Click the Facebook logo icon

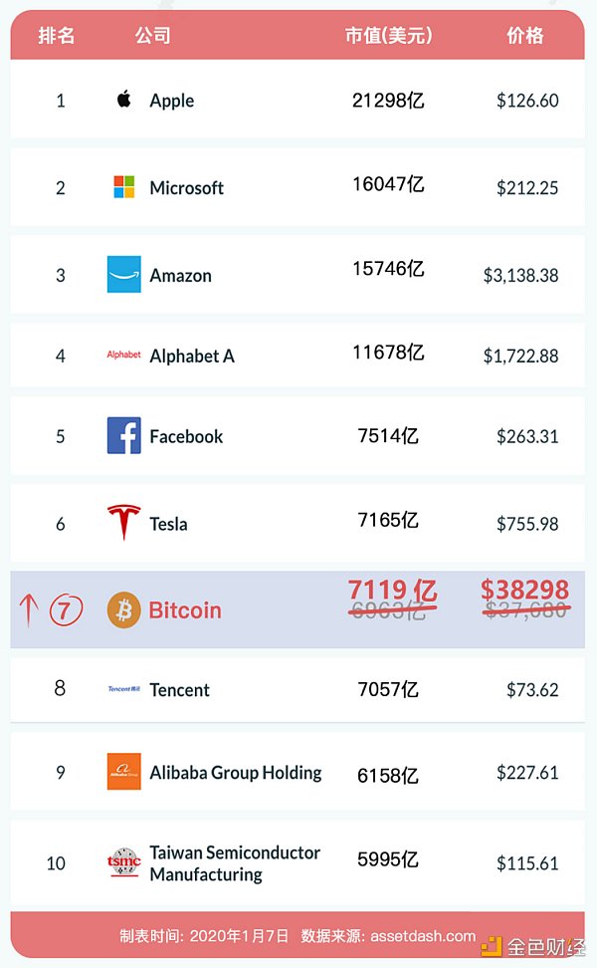click(124, 436)
